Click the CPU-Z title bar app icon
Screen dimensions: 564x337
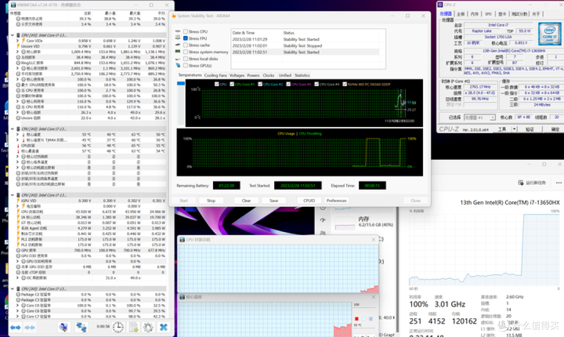click(440, 5)
